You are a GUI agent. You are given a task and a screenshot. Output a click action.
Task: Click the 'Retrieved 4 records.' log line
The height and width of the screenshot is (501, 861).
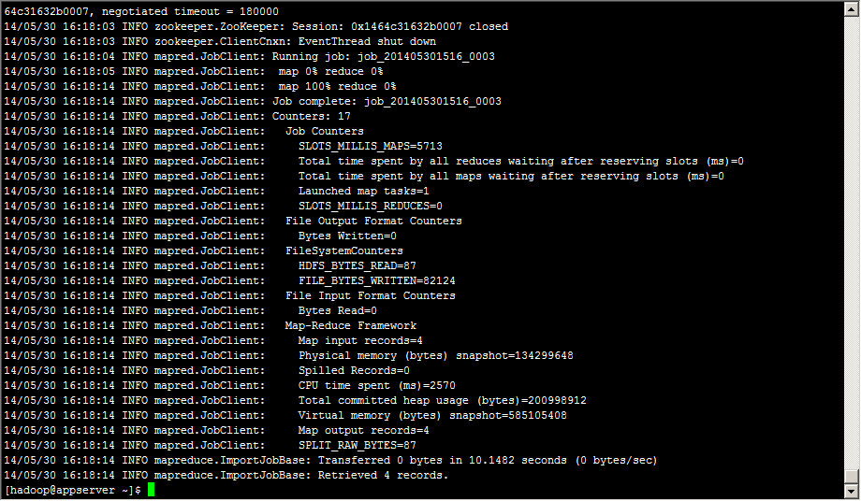pyautogui.click(x=226, y=475)
